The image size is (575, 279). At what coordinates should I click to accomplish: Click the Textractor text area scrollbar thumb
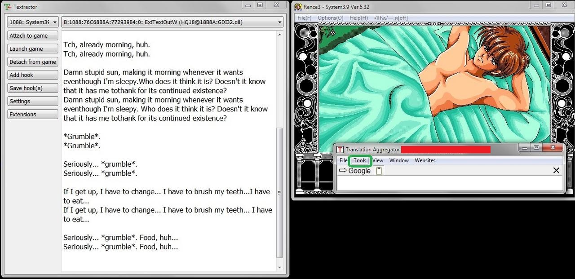pos(280,193)
